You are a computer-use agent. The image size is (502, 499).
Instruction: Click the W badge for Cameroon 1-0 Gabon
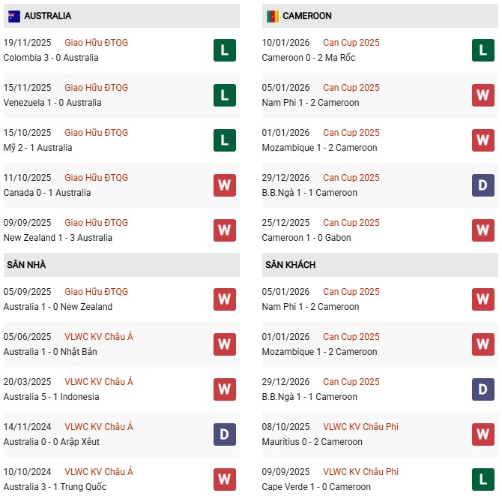[483, 230]
